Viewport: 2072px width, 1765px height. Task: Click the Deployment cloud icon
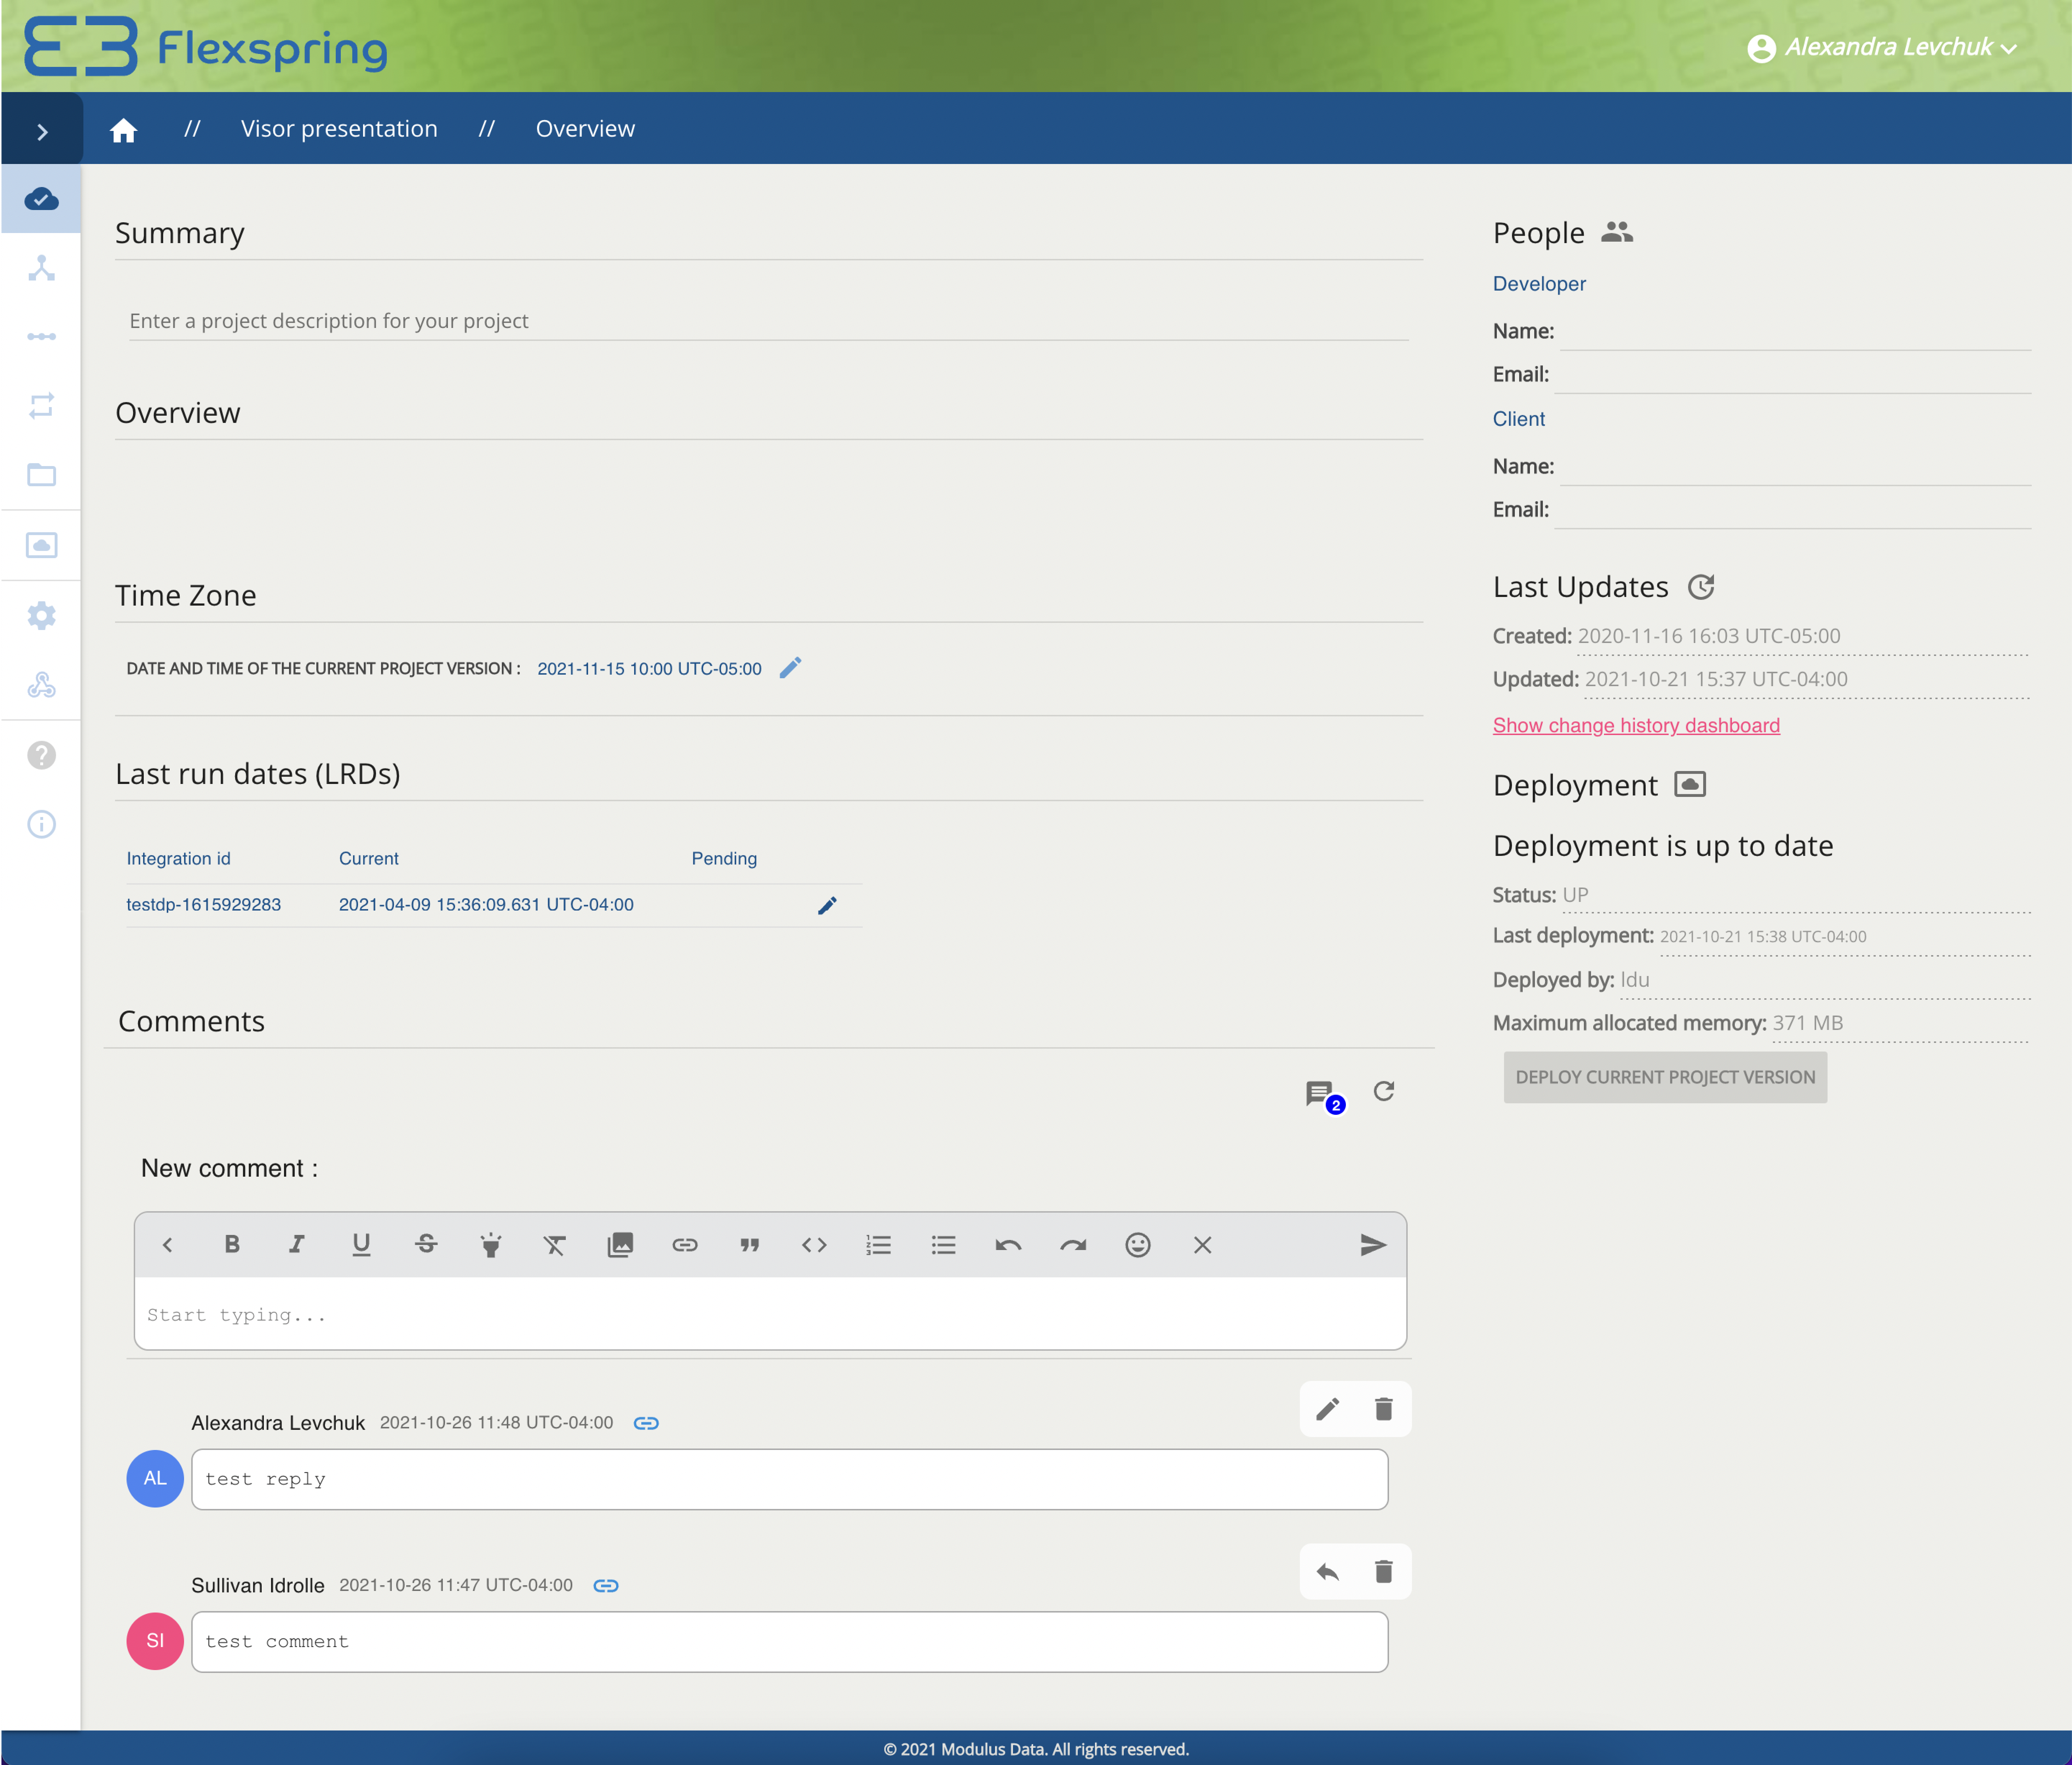(1690, 784)
